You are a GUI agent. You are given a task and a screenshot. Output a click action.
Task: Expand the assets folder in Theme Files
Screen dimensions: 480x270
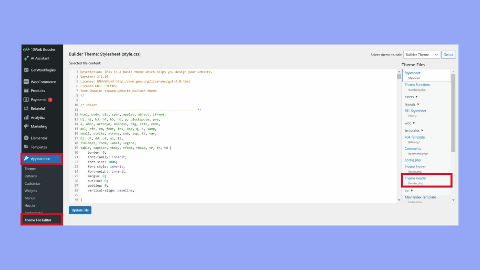tap(410, 97)
